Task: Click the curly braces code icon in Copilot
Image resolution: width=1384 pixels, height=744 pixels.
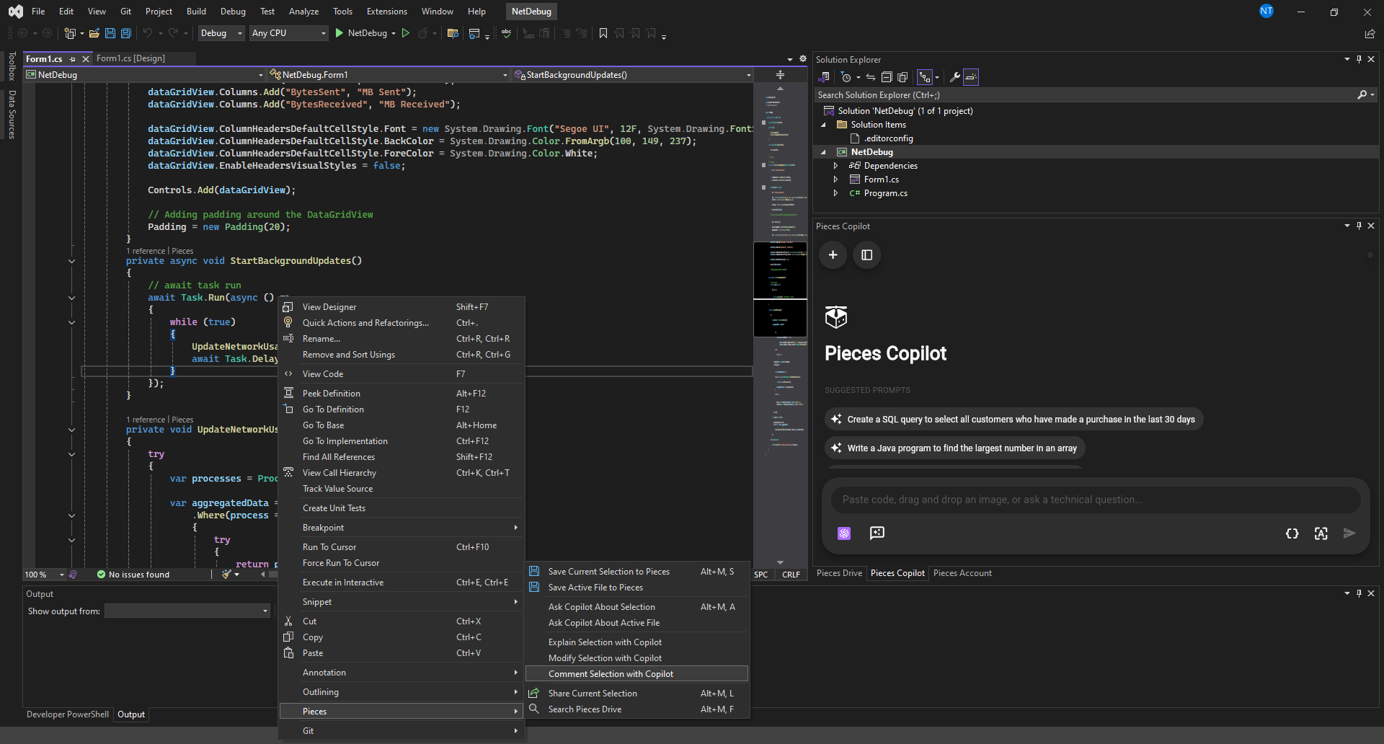Action: pos(1292,533)
